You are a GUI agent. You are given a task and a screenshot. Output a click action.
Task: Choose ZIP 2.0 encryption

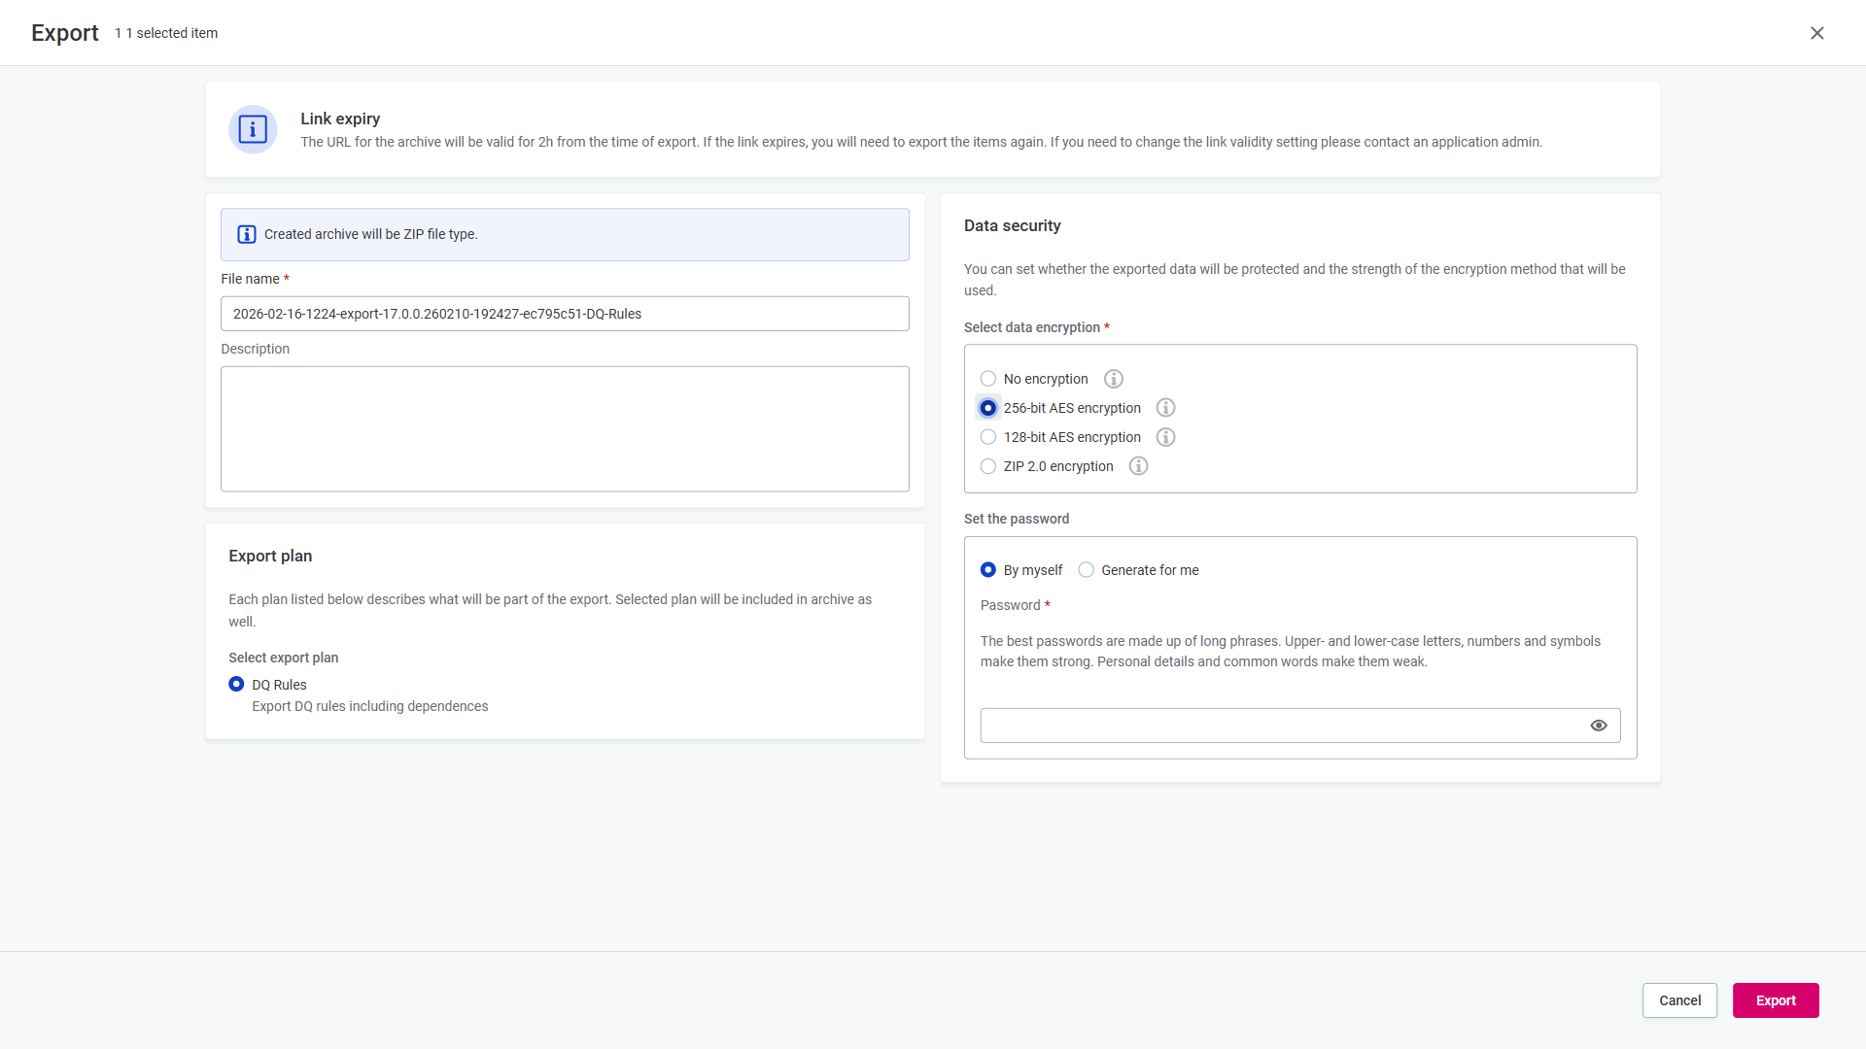coord(988,466)
